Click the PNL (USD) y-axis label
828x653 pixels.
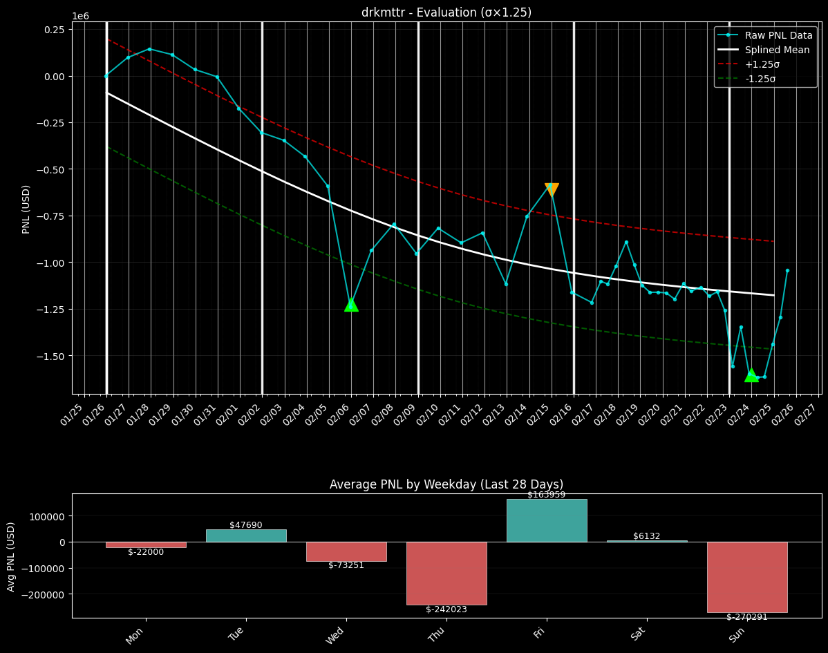pos(25,207)
